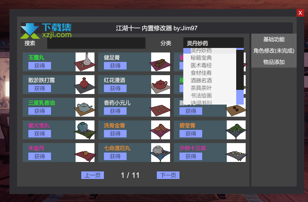Click the 碧莹膏 item icon

click(x=236, y=130)
